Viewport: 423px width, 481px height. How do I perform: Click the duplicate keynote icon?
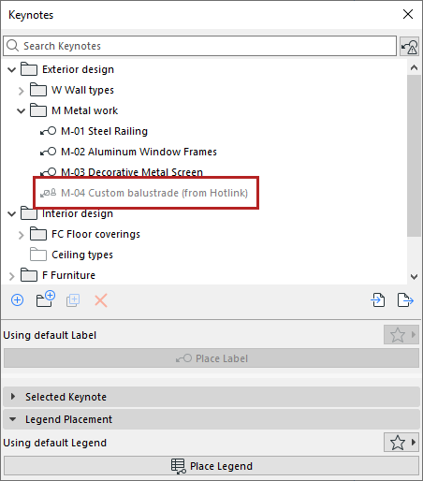(x=73, y=300)
